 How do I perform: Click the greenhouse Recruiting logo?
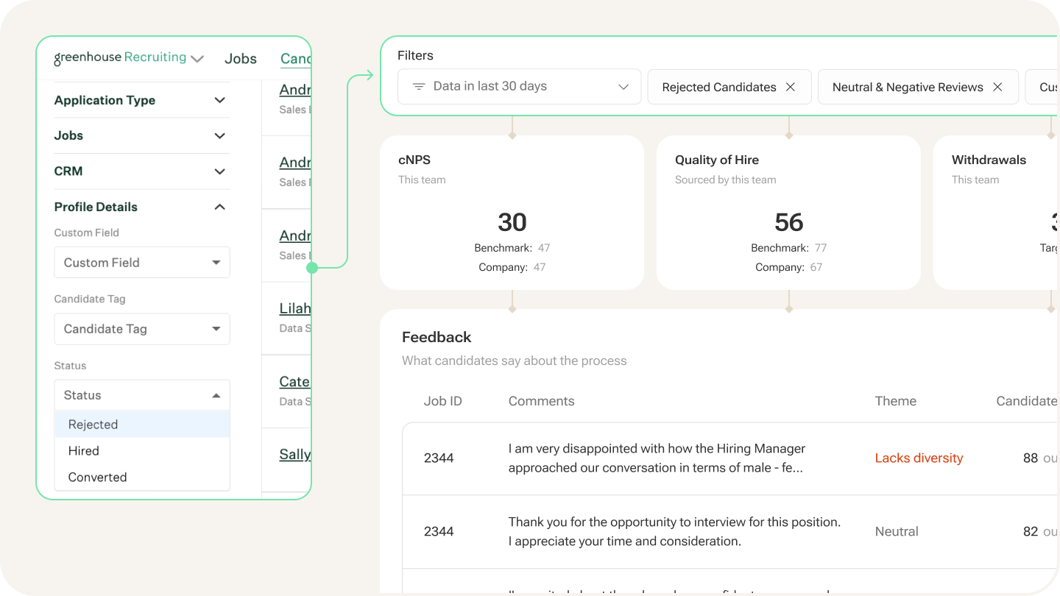120,58
